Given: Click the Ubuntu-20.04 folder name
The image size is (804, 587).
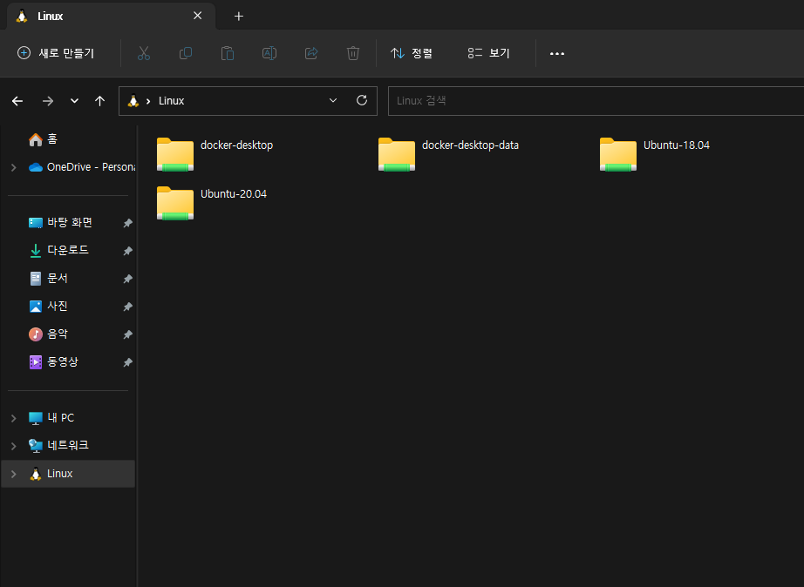Looking at the screenshot, I should (x=234, y=194).
